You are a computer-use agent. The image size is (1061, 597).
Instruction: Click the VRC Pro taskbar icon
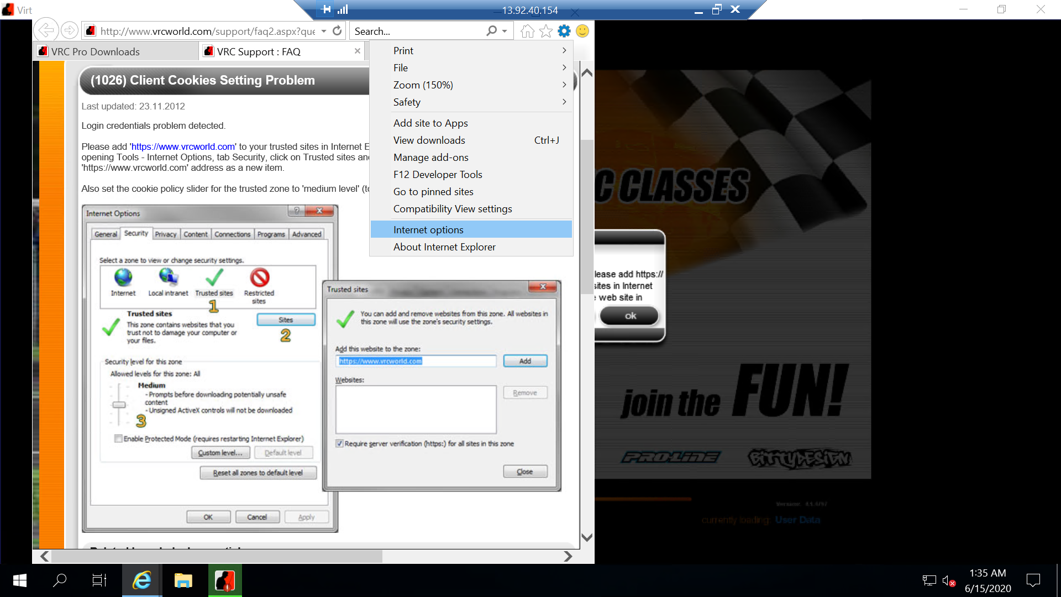[225, 580]
